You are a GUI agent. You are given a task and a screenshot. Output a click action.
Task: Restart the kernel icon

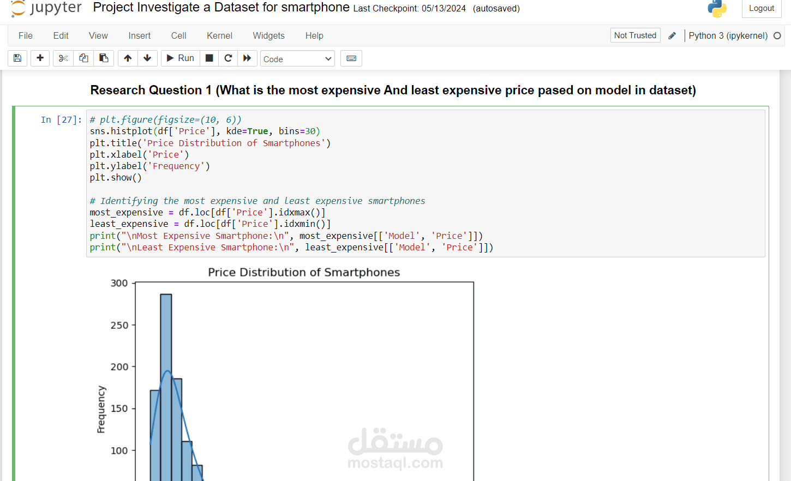point(228,58)
